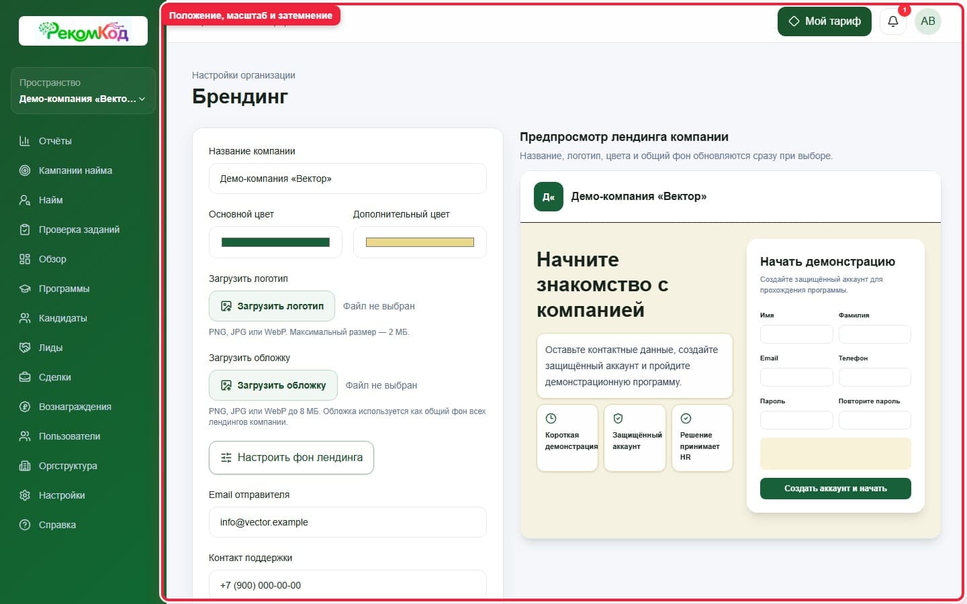Click the Дк company badge in preview
The image size is (967, 604).
549,197
